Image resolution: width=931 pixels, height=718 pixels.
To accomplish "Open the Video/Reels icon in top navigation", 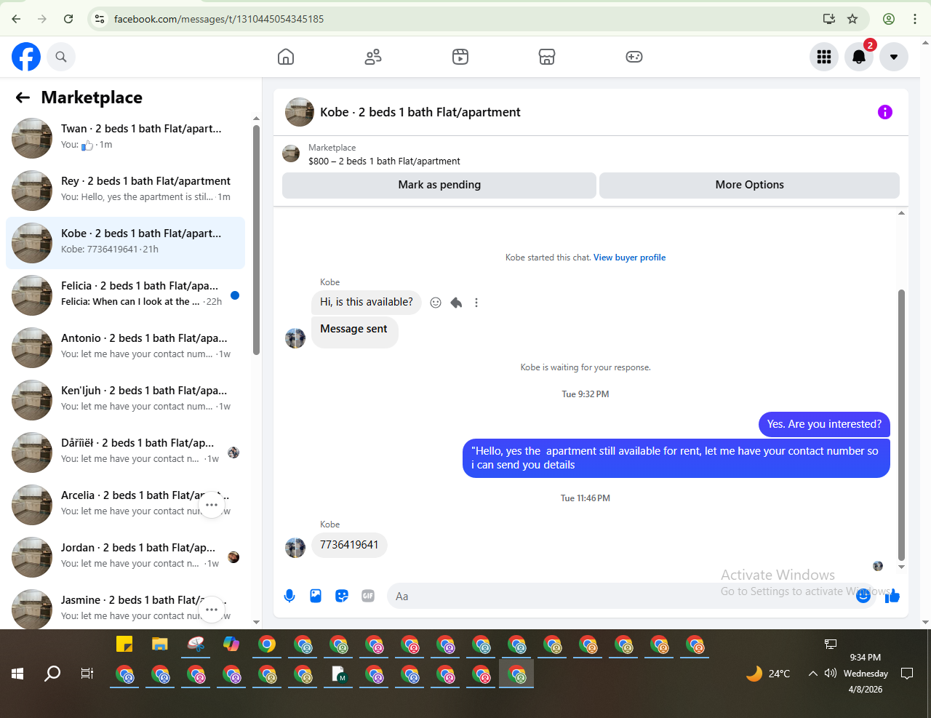I will [460, 57].
